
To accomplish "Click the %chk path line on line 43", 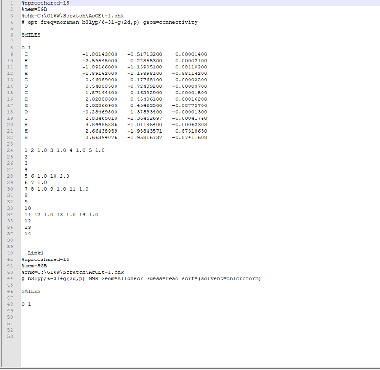I will [73, 272].
